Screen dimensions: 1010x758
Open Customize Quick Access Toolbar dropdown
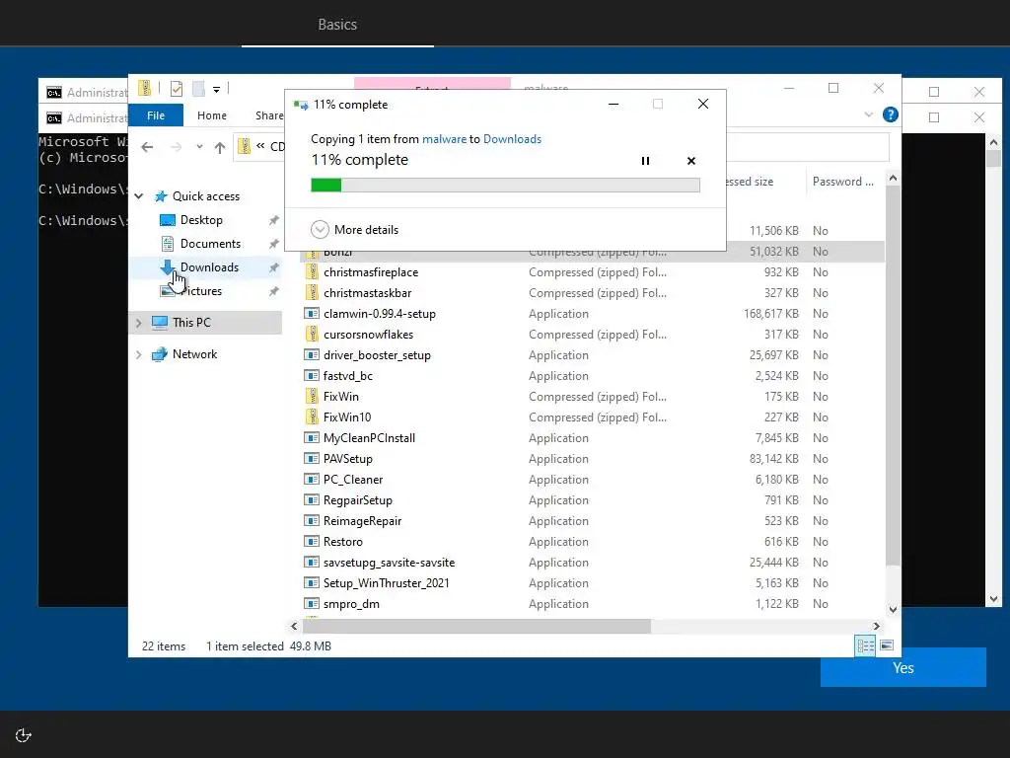coord(216,90)
